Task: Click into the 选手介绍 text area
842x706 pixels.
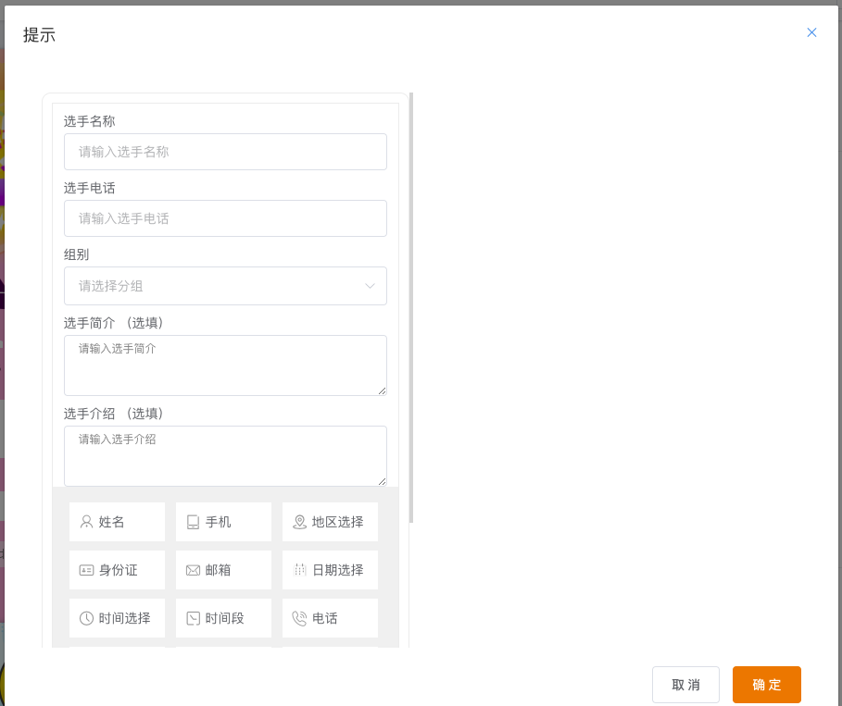Action: pyautogui.click(x=225, y=455)
